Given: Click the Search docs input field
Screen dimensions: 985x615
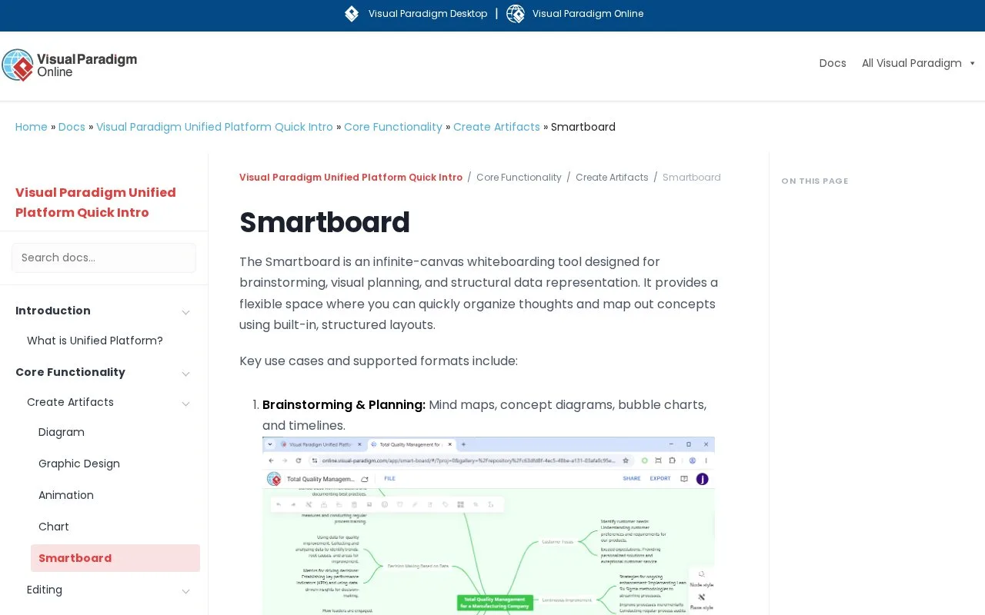Looking at the screenshot, I should click(x=104, y=258).
